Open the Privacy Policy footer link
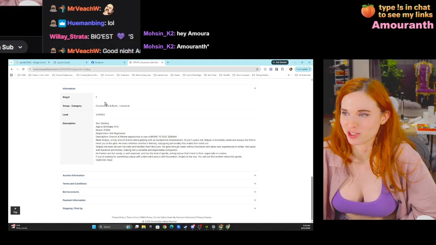Viewport: 436px width, 245px height. click(118, 217)
